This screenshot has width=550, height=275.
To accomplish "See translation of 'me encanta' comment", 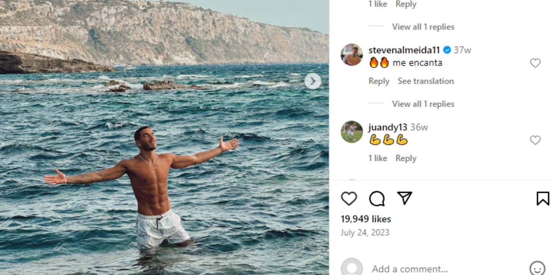I will [425, 81].
